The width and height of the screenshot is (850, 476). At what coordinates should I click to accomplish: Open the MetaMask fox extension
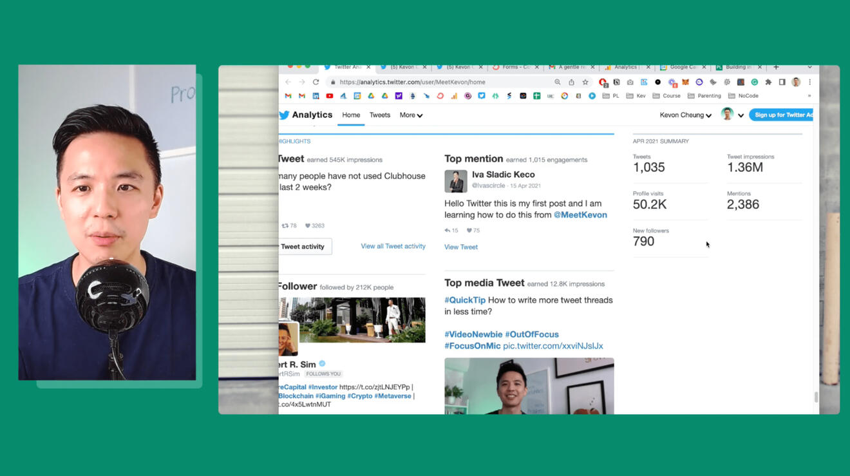pos(686,82)
